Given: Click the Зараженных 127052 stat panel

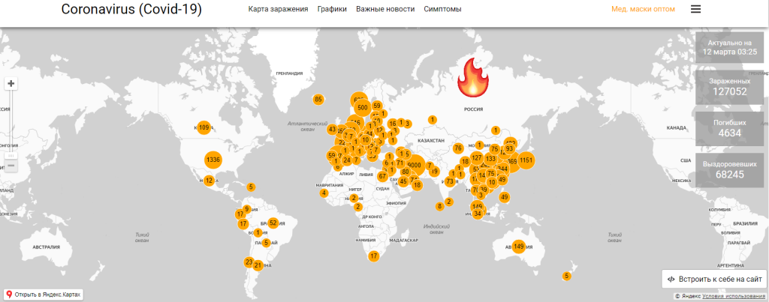Looking at the screenshot, I should click(730, 87).
